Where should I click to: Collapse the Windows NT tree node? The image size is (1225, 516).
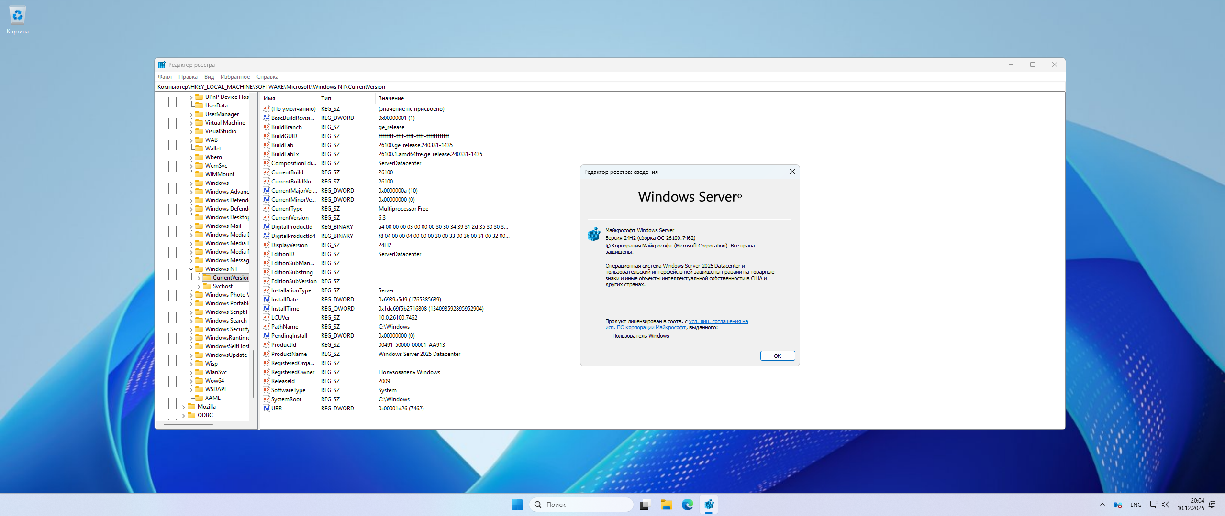pos(191,269)
